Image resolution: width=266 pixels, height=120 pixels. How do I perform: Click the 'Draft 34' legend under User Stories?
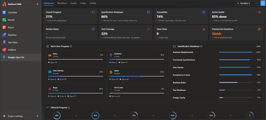62,79
